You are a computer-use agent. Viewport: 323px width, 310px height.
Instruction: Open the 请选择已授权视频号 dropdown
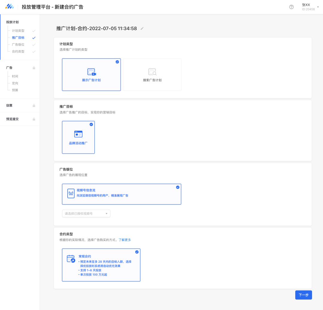click(x=86, y=213)
